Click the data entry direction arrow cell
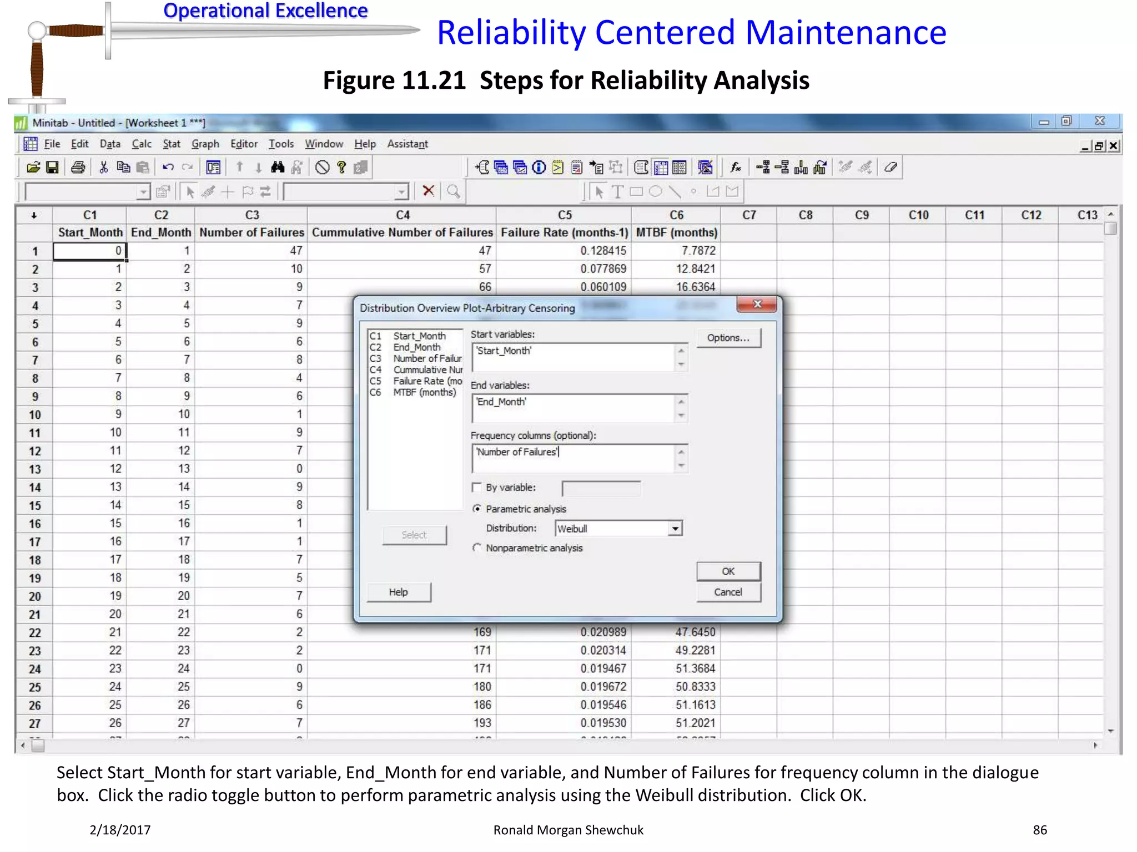 [34, 215]
